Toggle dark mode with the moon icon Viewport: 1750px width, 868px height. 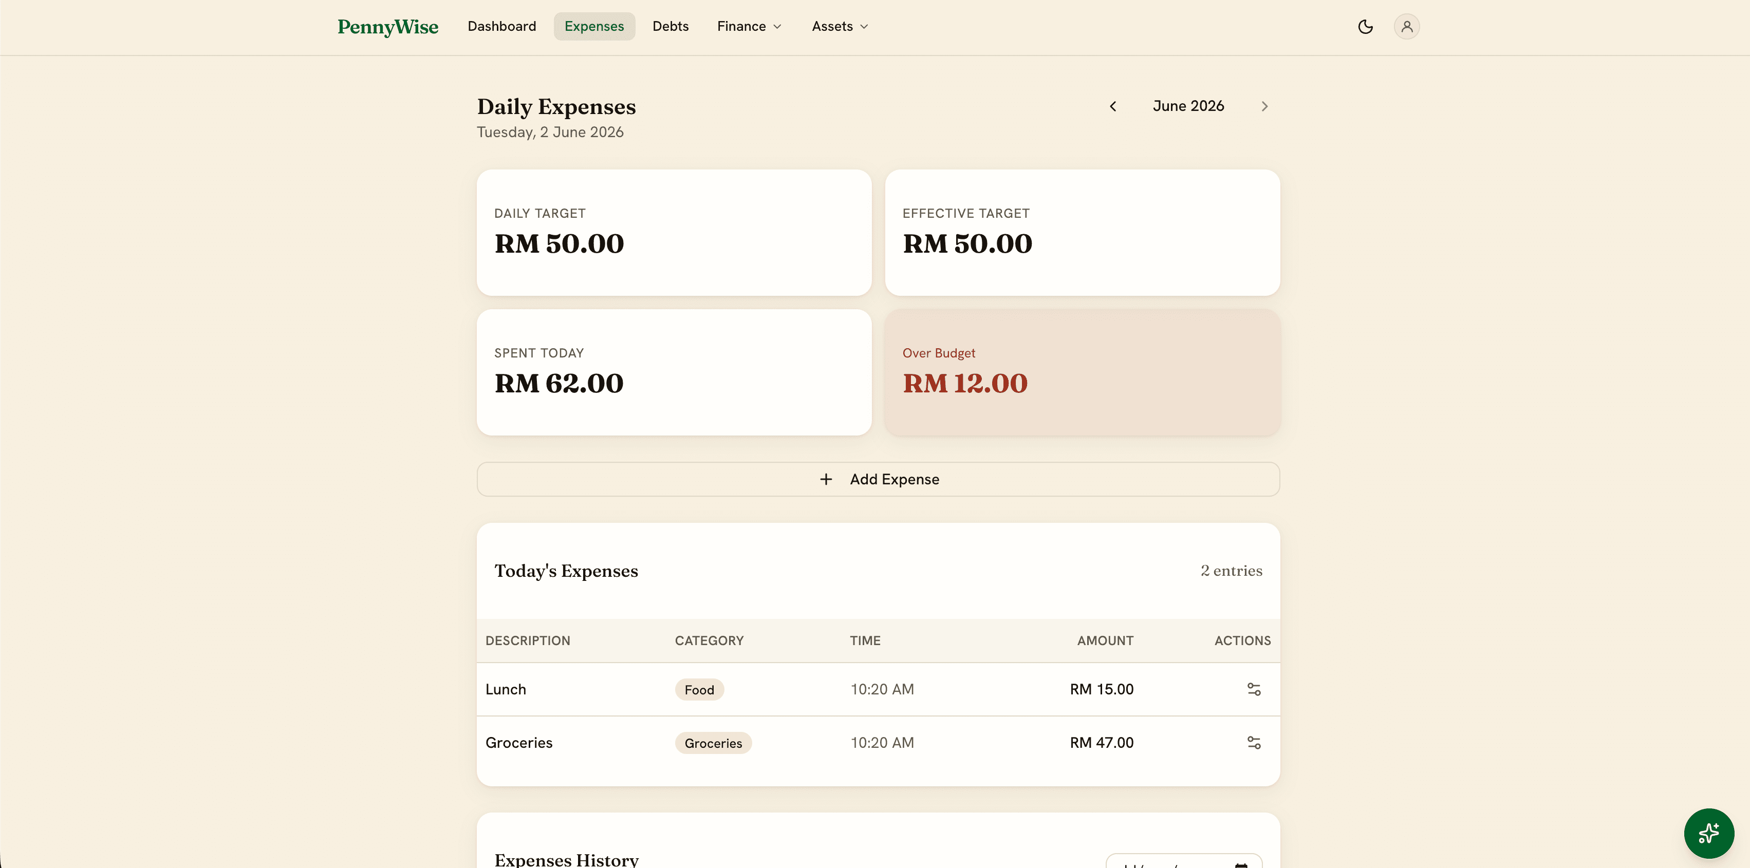click(1365, 27)
